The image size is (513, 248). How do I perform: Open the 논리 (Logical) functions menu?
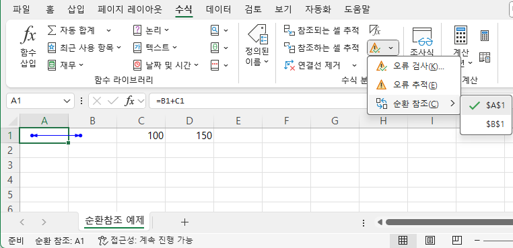point(151,30)
